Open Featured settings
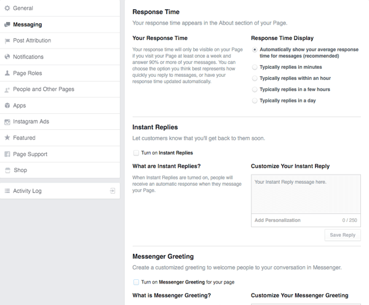This screenshot has height=305, width=369. 60,138
